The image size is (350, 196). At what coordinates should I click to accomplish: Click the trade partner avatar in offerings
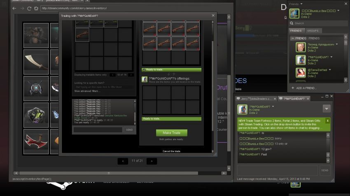click(145, 79)
